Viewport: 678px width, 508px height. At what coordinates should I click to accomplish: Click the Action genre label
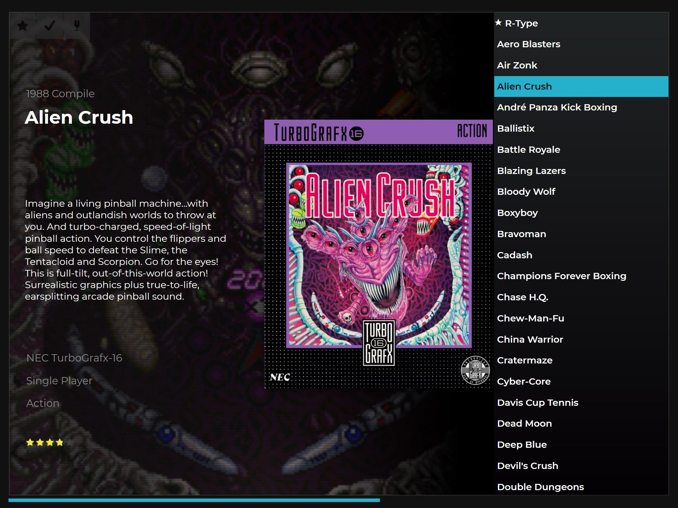(x=43, y=403)
